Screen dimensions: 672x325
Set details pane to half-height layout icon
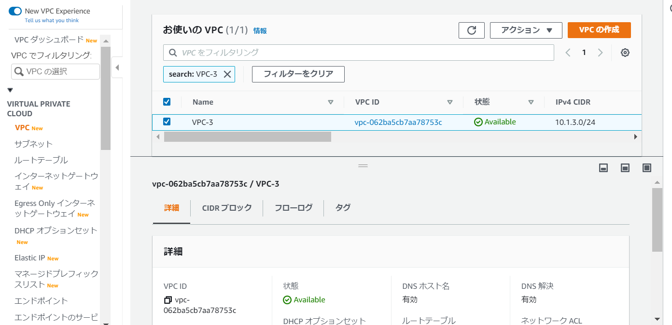tap(625, 168)
